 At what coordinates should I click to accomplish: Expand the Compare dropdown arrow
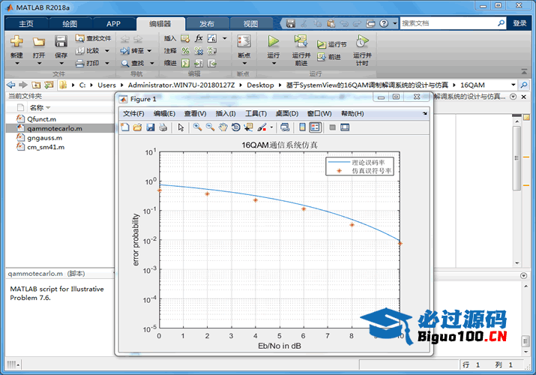(x=107, y=51)
